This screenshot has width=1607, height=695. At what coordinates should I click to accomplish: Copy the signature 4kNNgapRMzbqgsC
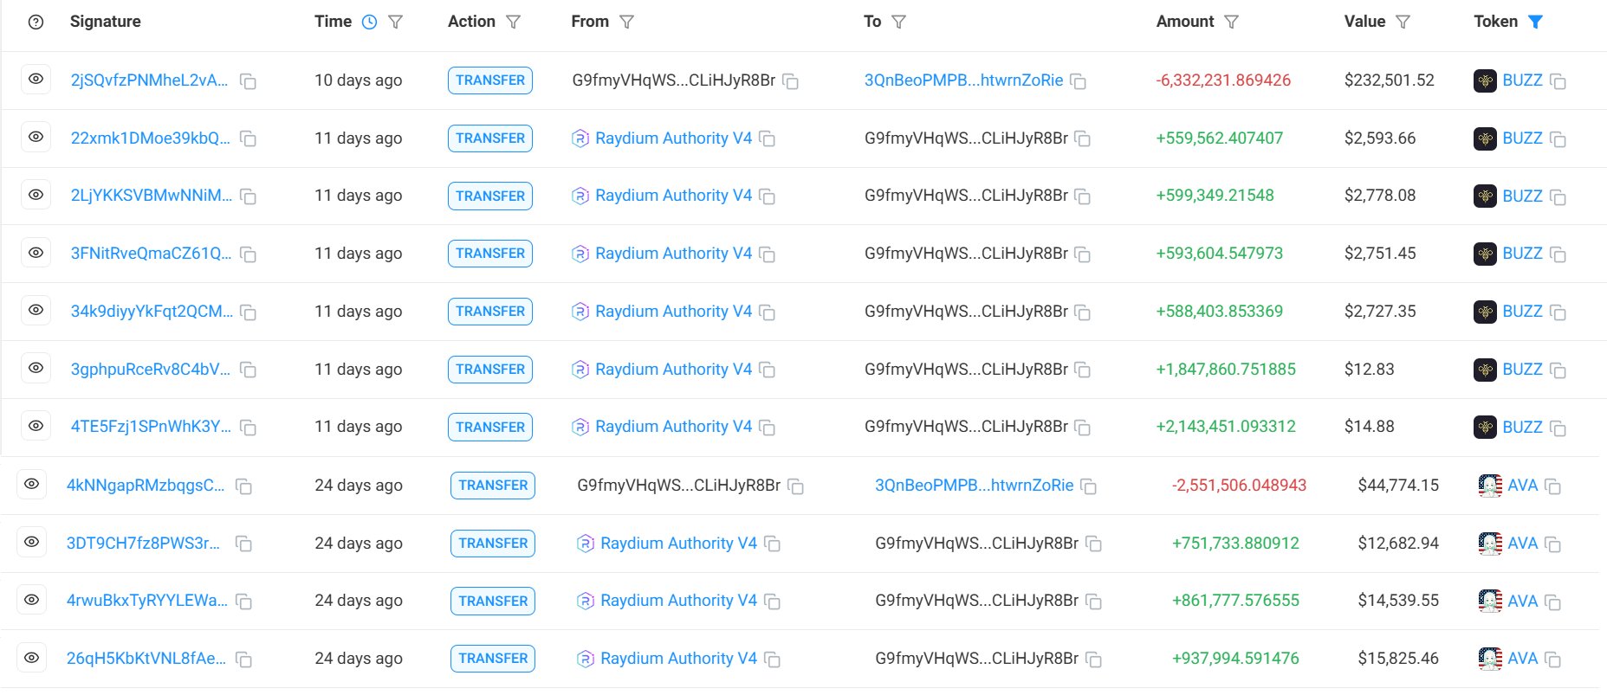tap(244, 486)
